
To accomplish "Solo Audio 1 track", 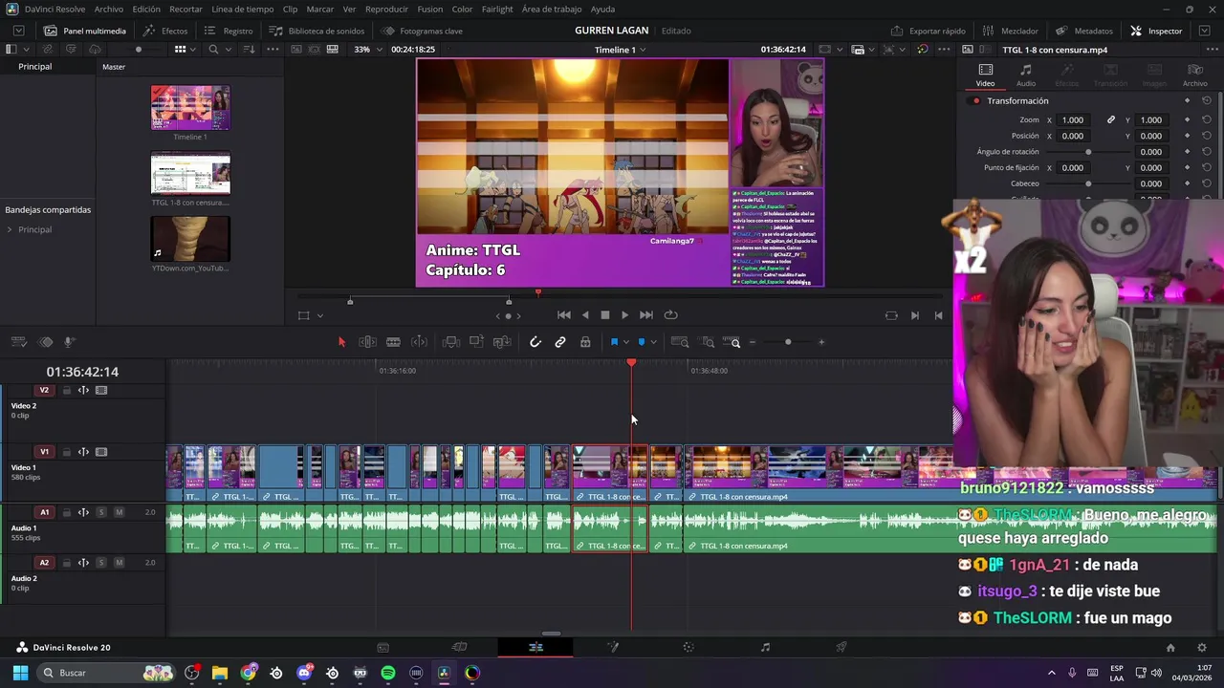I will (101, 512).
